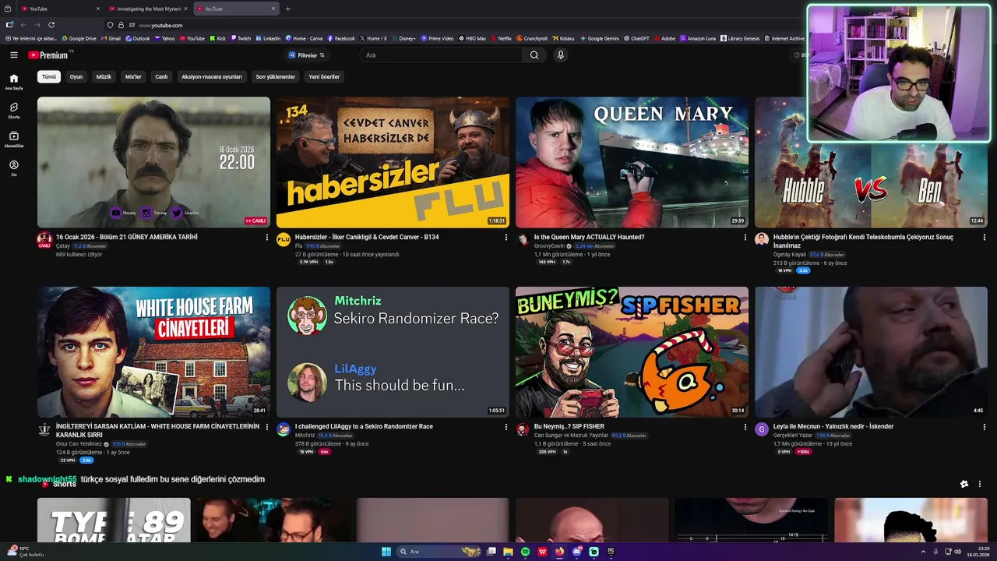Select the Canlı filter chip
The image size is (997, 561).
pyautogui.click(x=161, y=77)
